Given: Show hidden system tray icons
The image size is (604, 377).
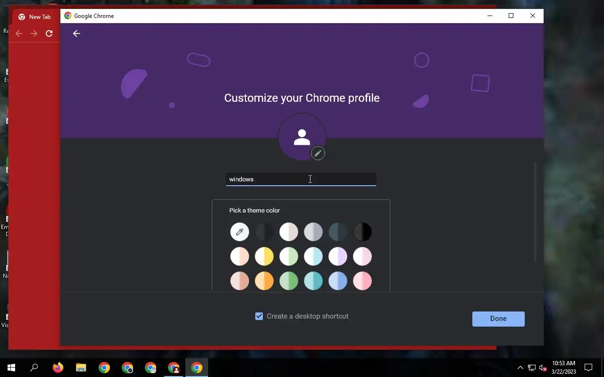Looking at the screenshot, I should click(520, 368).
